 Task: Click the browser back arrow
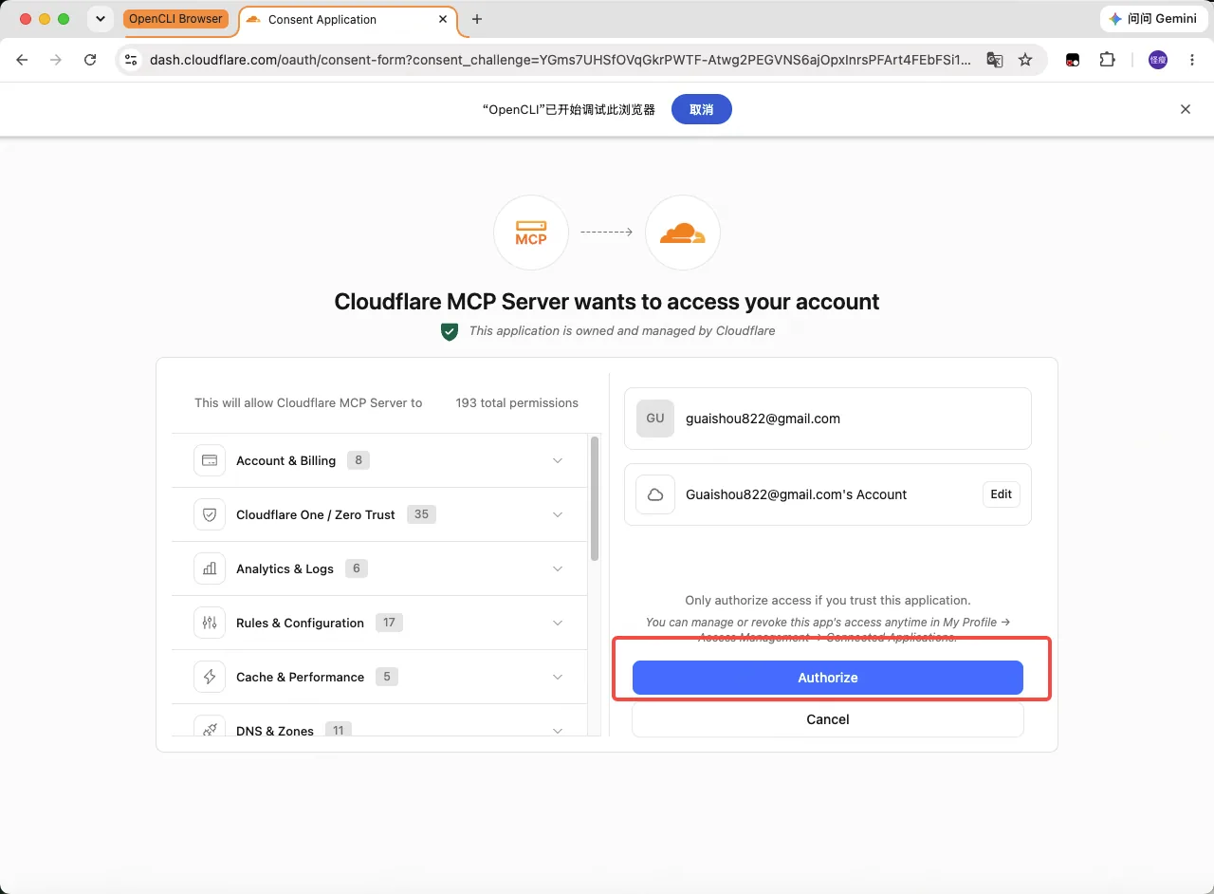click(x=23, y=59)
